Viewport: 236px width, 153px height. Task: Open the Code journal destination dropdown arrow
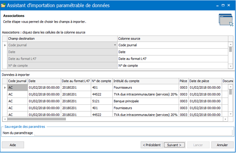115,45
